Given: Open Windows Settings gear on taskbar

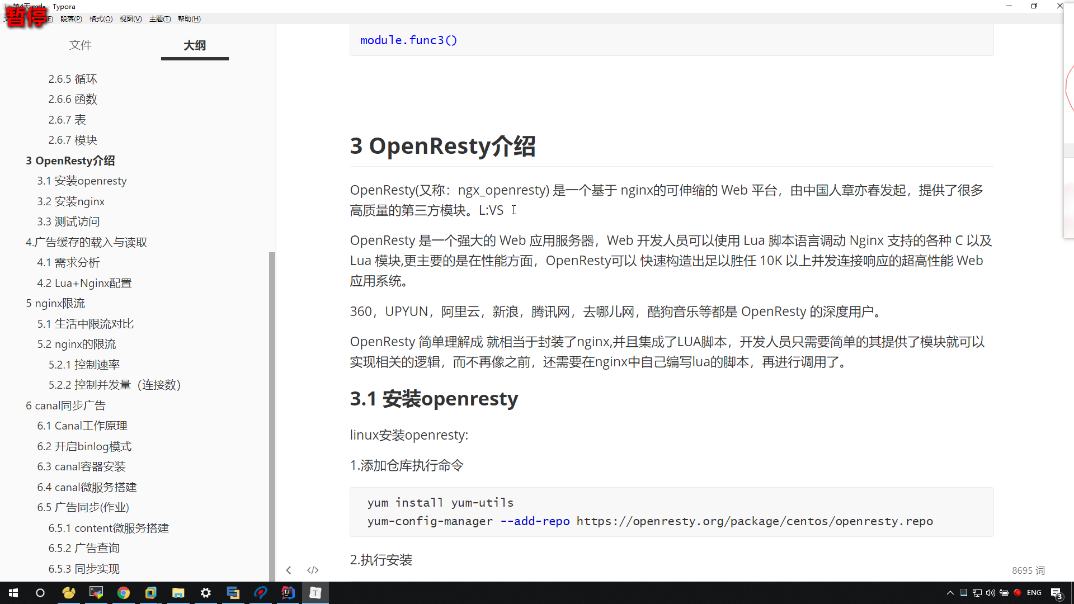Looking at the screenshot, I should click(x=206, y=593).
